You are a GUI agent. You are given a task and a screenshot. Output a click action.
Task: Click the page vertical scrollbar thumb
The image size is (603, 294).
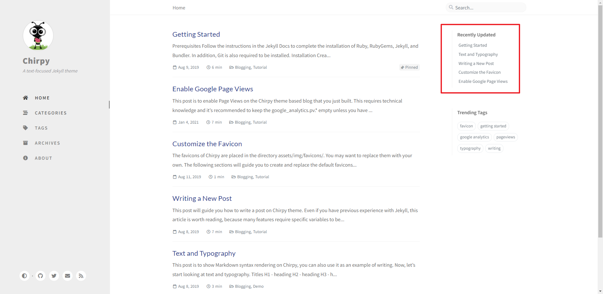click(600, 122)
